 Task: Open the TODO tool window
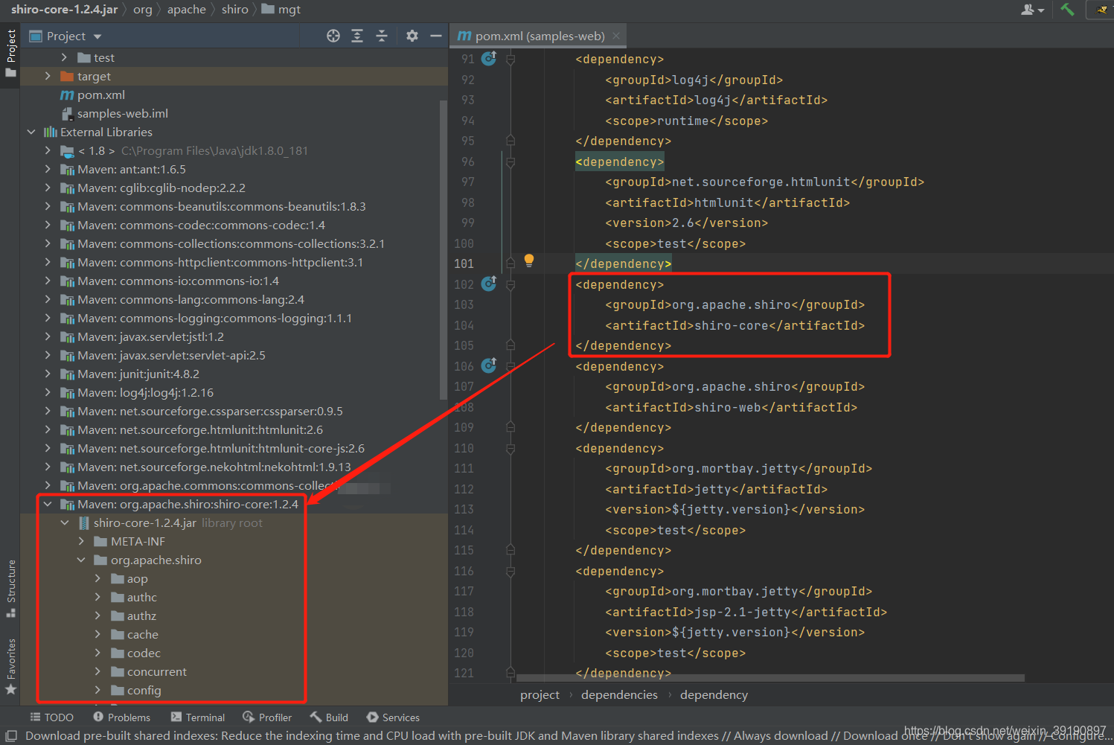tap(51, 717)
